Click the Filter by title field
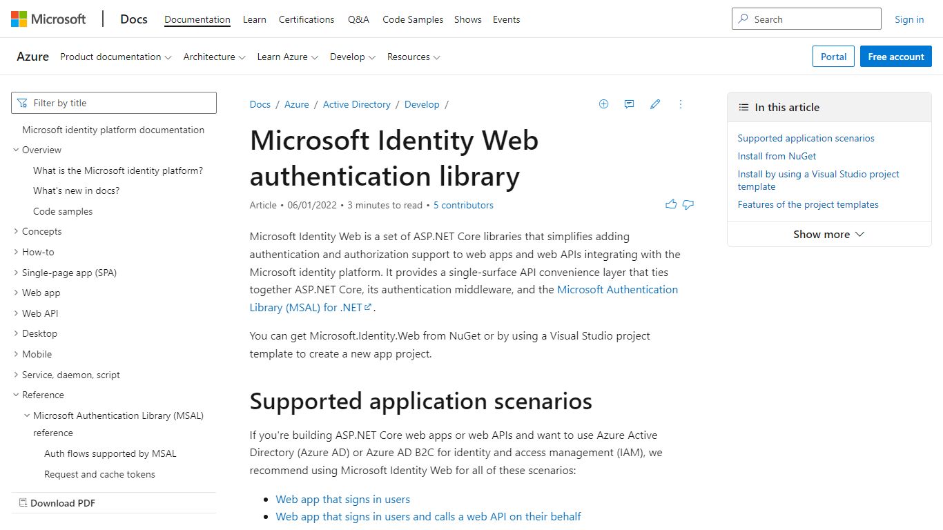Viewport: 943px width, 530px height. (x=114, y=103)
